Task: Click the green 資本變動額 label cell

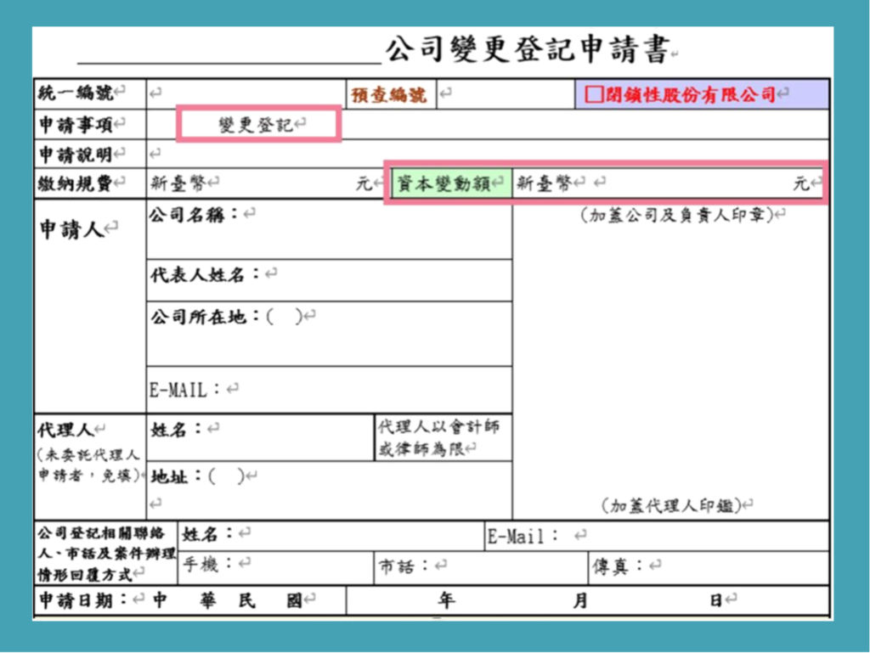Action: 449,183
